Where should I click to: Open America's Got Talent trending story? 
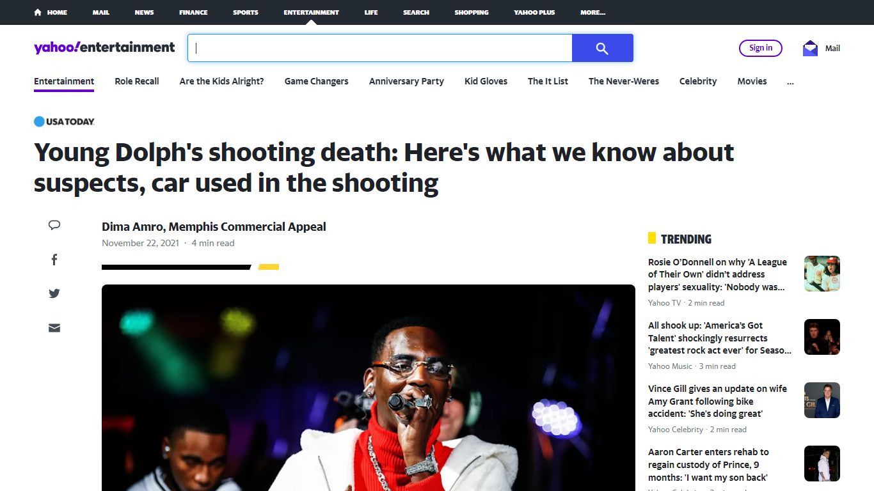tap(720, 338)
